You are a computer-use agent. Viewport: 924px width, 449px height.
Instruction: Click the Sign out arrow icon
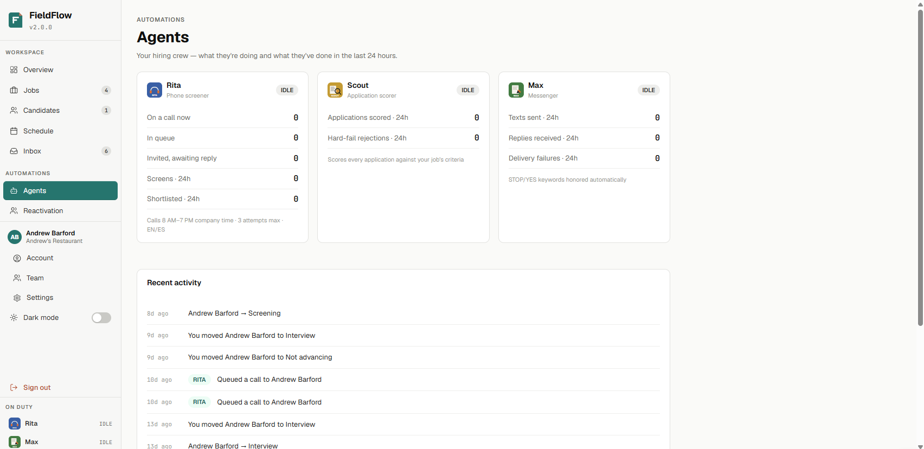point(14,388)
